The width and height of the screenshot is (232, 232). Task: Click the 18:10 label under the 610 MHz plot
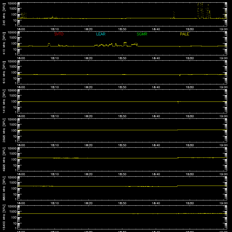point(55,87)
